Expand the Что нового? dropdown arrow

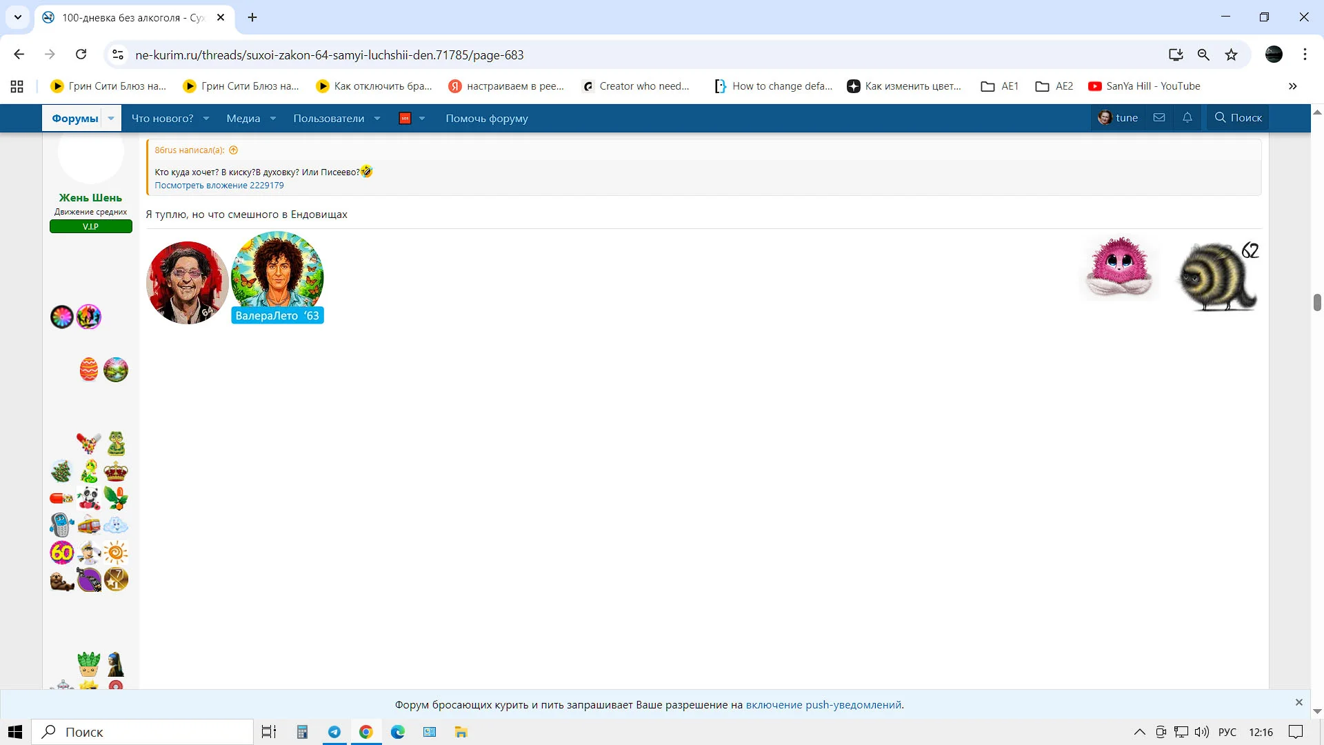coord(206,119)
